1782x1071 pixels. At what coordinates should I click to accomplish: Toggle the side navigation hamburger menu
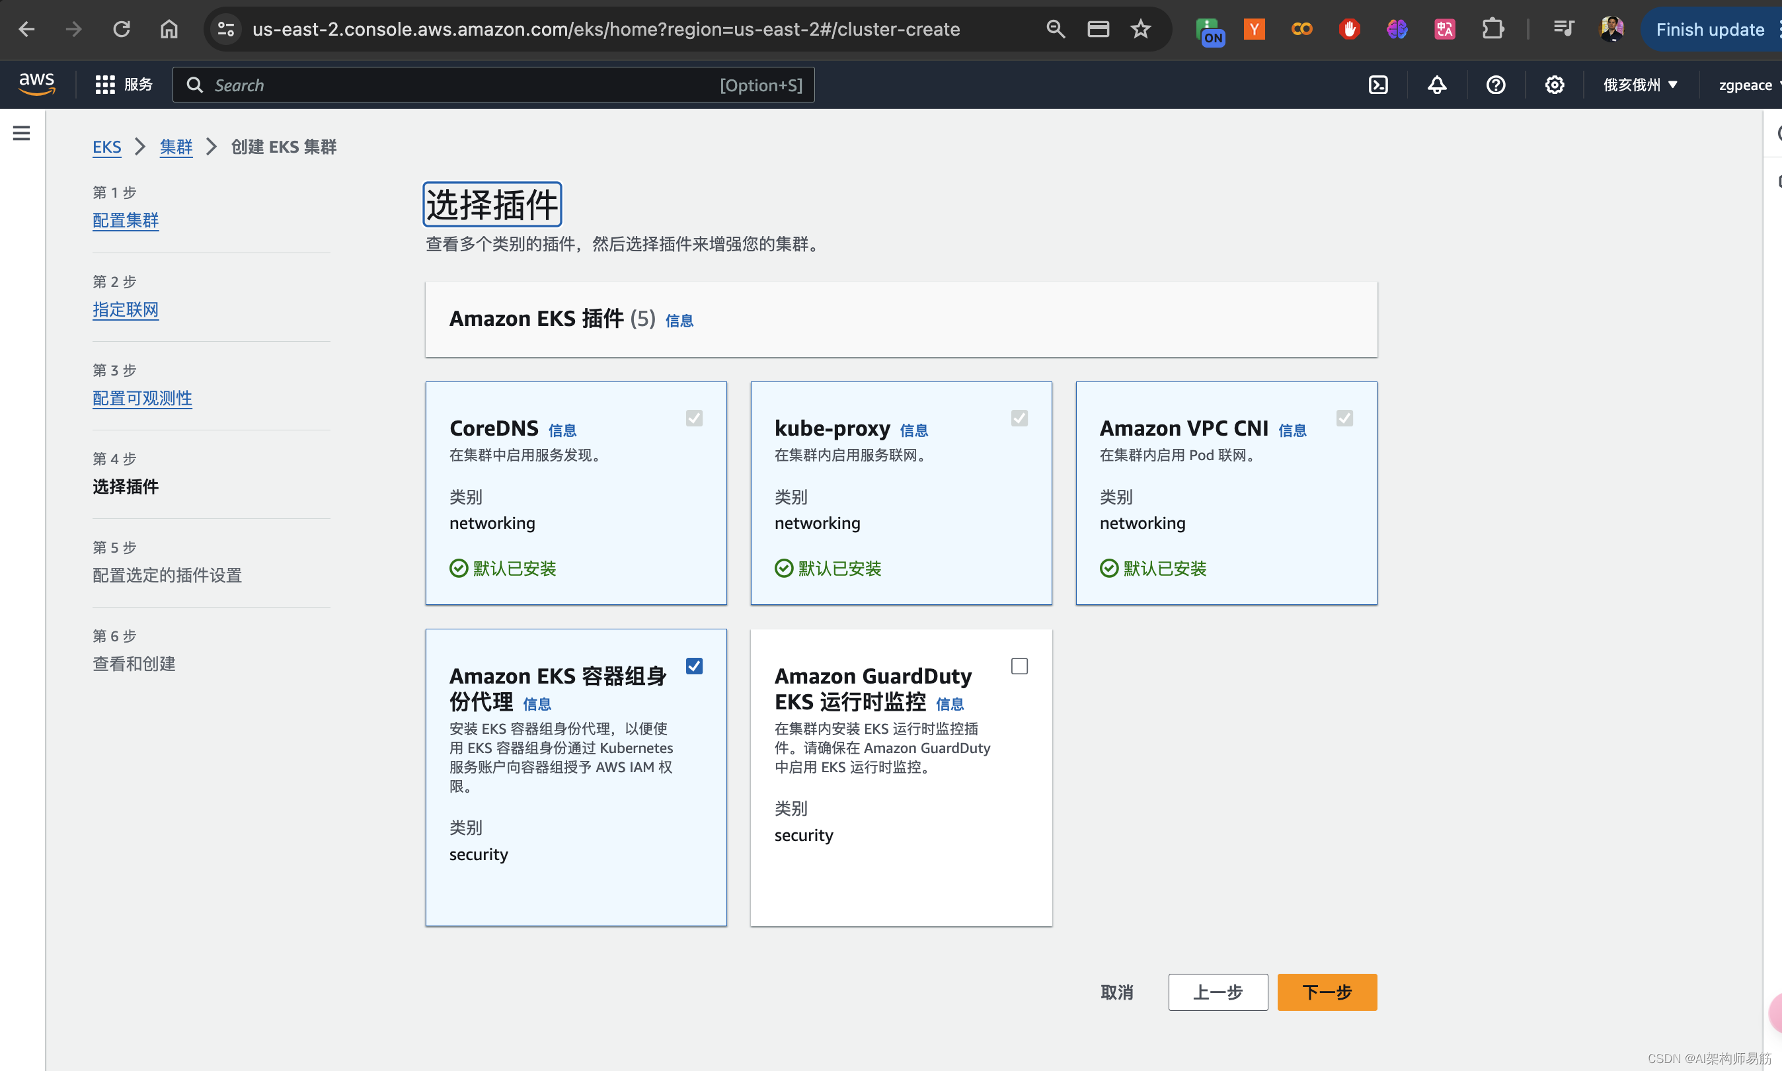tap(22, 133)
